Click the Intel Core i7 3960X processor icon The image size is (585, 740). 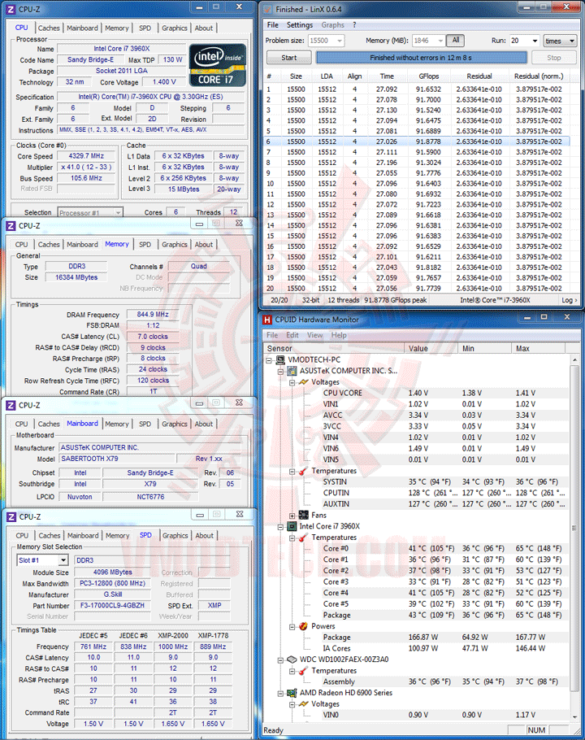[292, 526]
